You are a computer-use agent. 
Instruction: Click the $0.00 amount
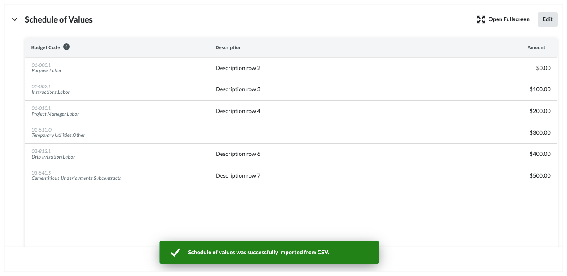(543, 68)
